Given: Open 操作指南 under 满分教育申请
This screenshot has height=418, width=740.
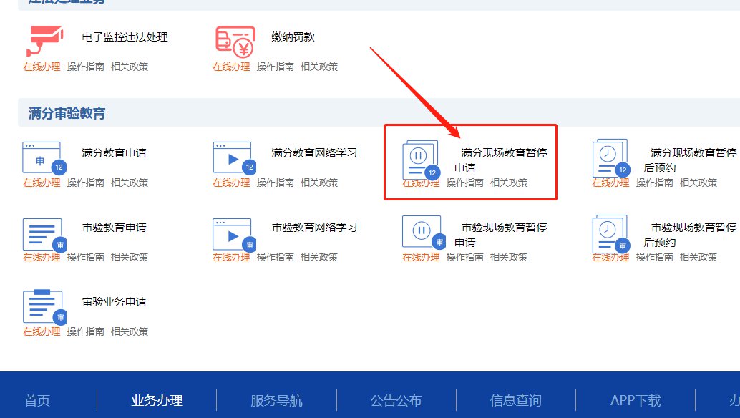Looking at the screenshot, I should click(x=85, y=183).
